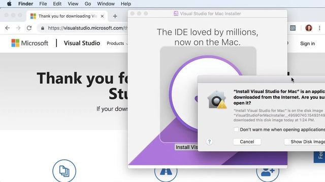
Task: Click the red close button of installer window
Action: click(x=133, y=14)
